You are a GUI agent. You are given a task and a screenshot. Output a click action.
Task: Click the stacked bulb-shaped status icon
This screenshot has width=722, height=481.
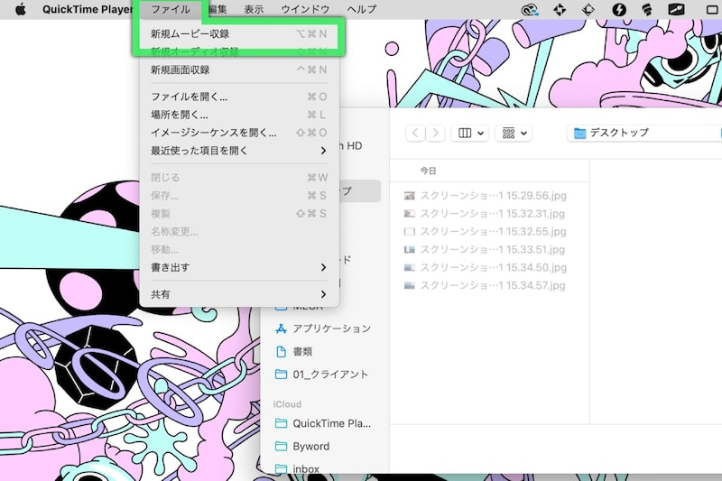click(x=646, y=9)
